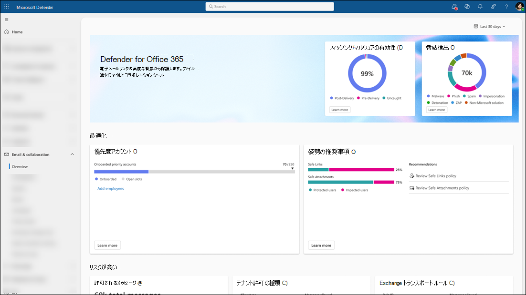Click Learn more under phishing effectiveness chart
Image resolution: width=526 pixels, height=295 pixels.
click(340, 110)
